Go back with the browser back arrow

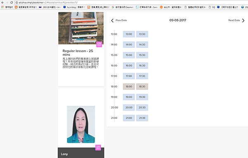(2, 2)
